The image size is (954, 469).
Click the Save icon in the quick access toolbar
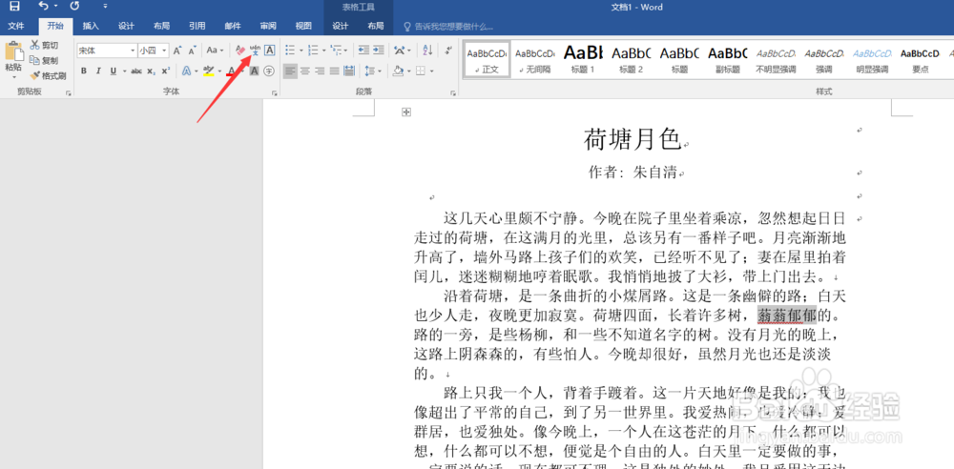(14, 7)
